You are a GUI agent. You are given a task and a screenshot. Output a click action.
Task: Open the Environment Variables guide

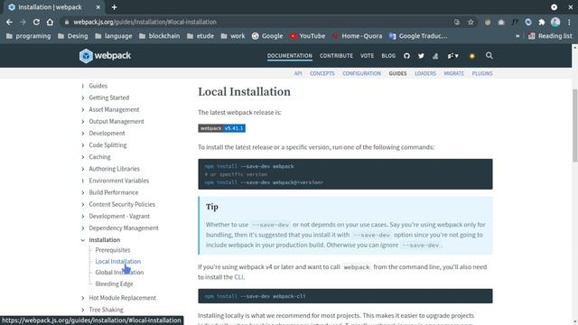(x=118, y=181)
